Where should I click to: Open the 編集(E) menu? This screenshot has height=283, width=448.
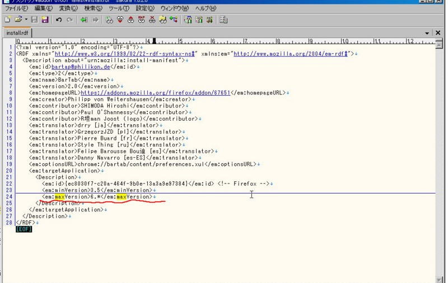[44, 8]
